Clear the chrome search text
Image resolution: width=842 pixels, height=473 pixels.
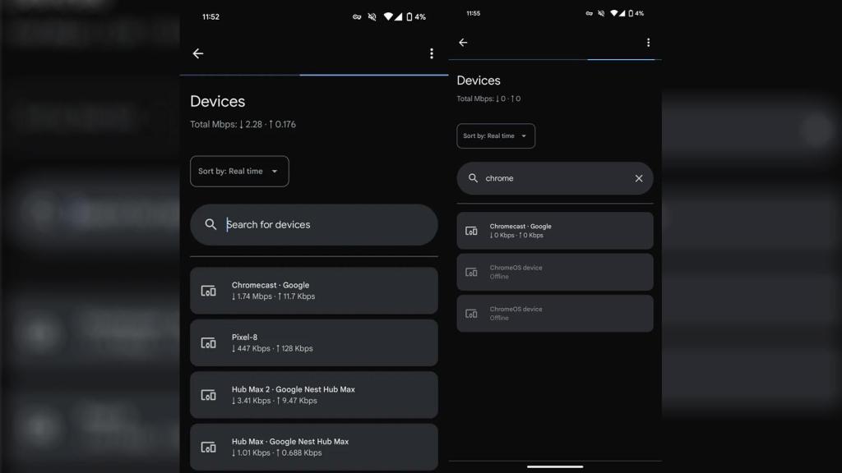click(638, 178)
